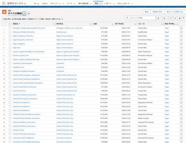Viewport: 186px width, 143px height.
Task: Open row actions for GenePoint Lab Generators
Action: tap(181, 63)
